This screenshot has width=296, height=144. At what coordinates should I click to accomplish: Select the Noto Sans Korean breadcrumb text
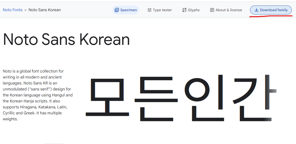point(45,10)
